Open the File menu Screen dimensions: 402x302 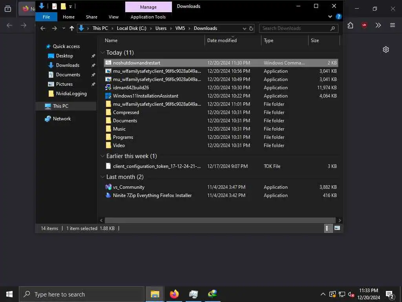point(46,17)
